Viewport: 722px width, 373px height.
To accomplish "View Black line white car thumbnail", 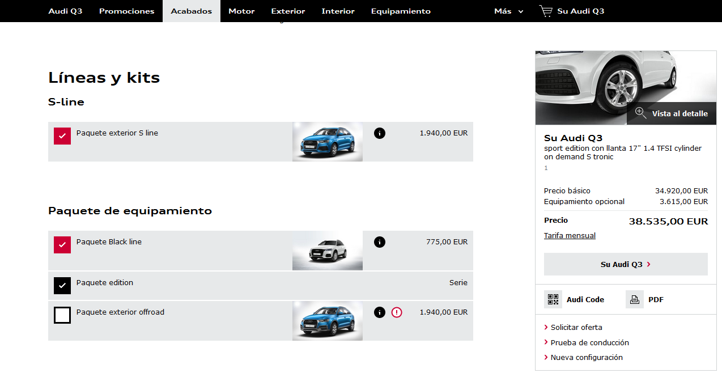I will (328, 251).
